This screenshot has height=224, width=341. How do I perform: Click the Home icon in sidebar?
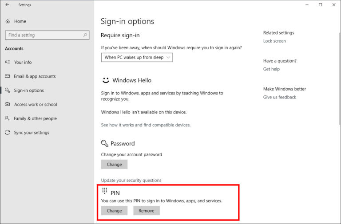(x=8, y=21)
